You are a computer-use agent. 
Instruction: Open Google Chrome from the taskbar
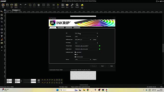coord(88,90)
